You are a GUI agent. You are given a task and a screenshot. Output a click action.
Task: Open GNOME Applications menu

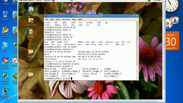click(x=28, y=1)
